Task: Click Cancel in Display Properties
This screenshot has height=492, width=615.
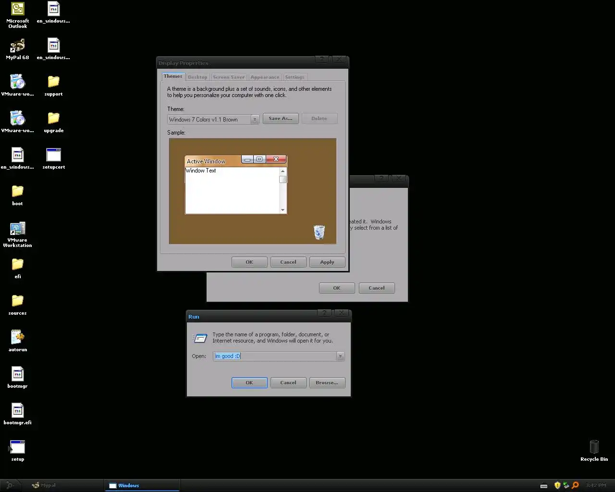Action: [x=288, y=262]
